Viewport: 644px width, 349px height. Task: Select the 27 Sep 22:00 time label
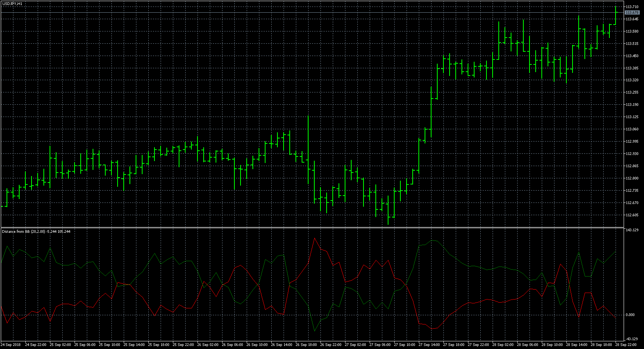coord(478,345)
